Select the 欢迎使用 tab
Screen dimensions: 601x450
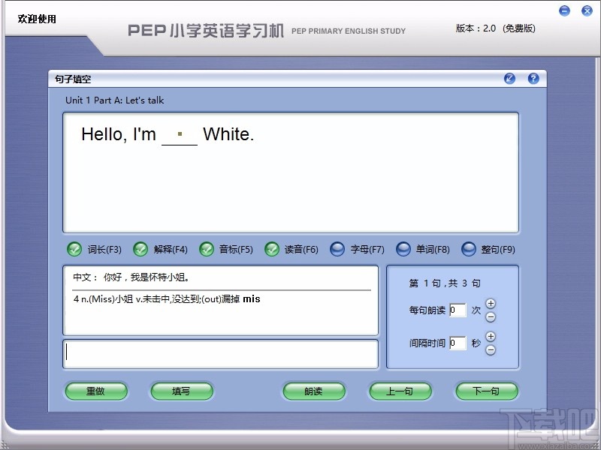click(x=36, y=19)
